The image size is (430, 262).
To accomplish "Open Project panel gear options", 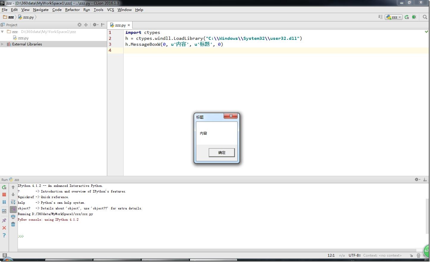I will 95,25.
